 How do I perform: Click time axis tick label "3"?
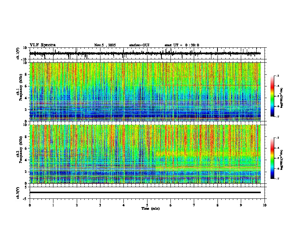coord(100,205)
